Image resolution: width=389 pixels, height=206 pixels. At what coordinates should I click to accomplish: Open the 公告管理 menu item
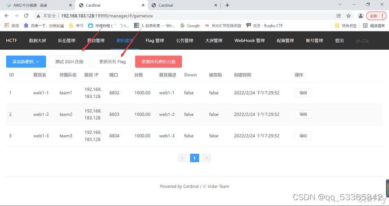coord(184,40)
